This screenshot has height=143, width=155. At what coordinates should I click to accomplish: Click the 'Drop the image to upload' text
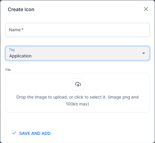click(41, 97)
